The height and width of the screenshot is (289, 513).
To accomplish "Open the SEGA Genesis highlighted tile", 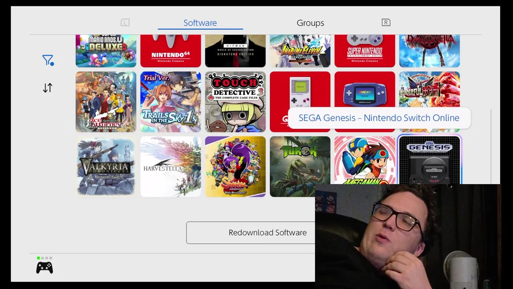I will click(x=430, y=160).
